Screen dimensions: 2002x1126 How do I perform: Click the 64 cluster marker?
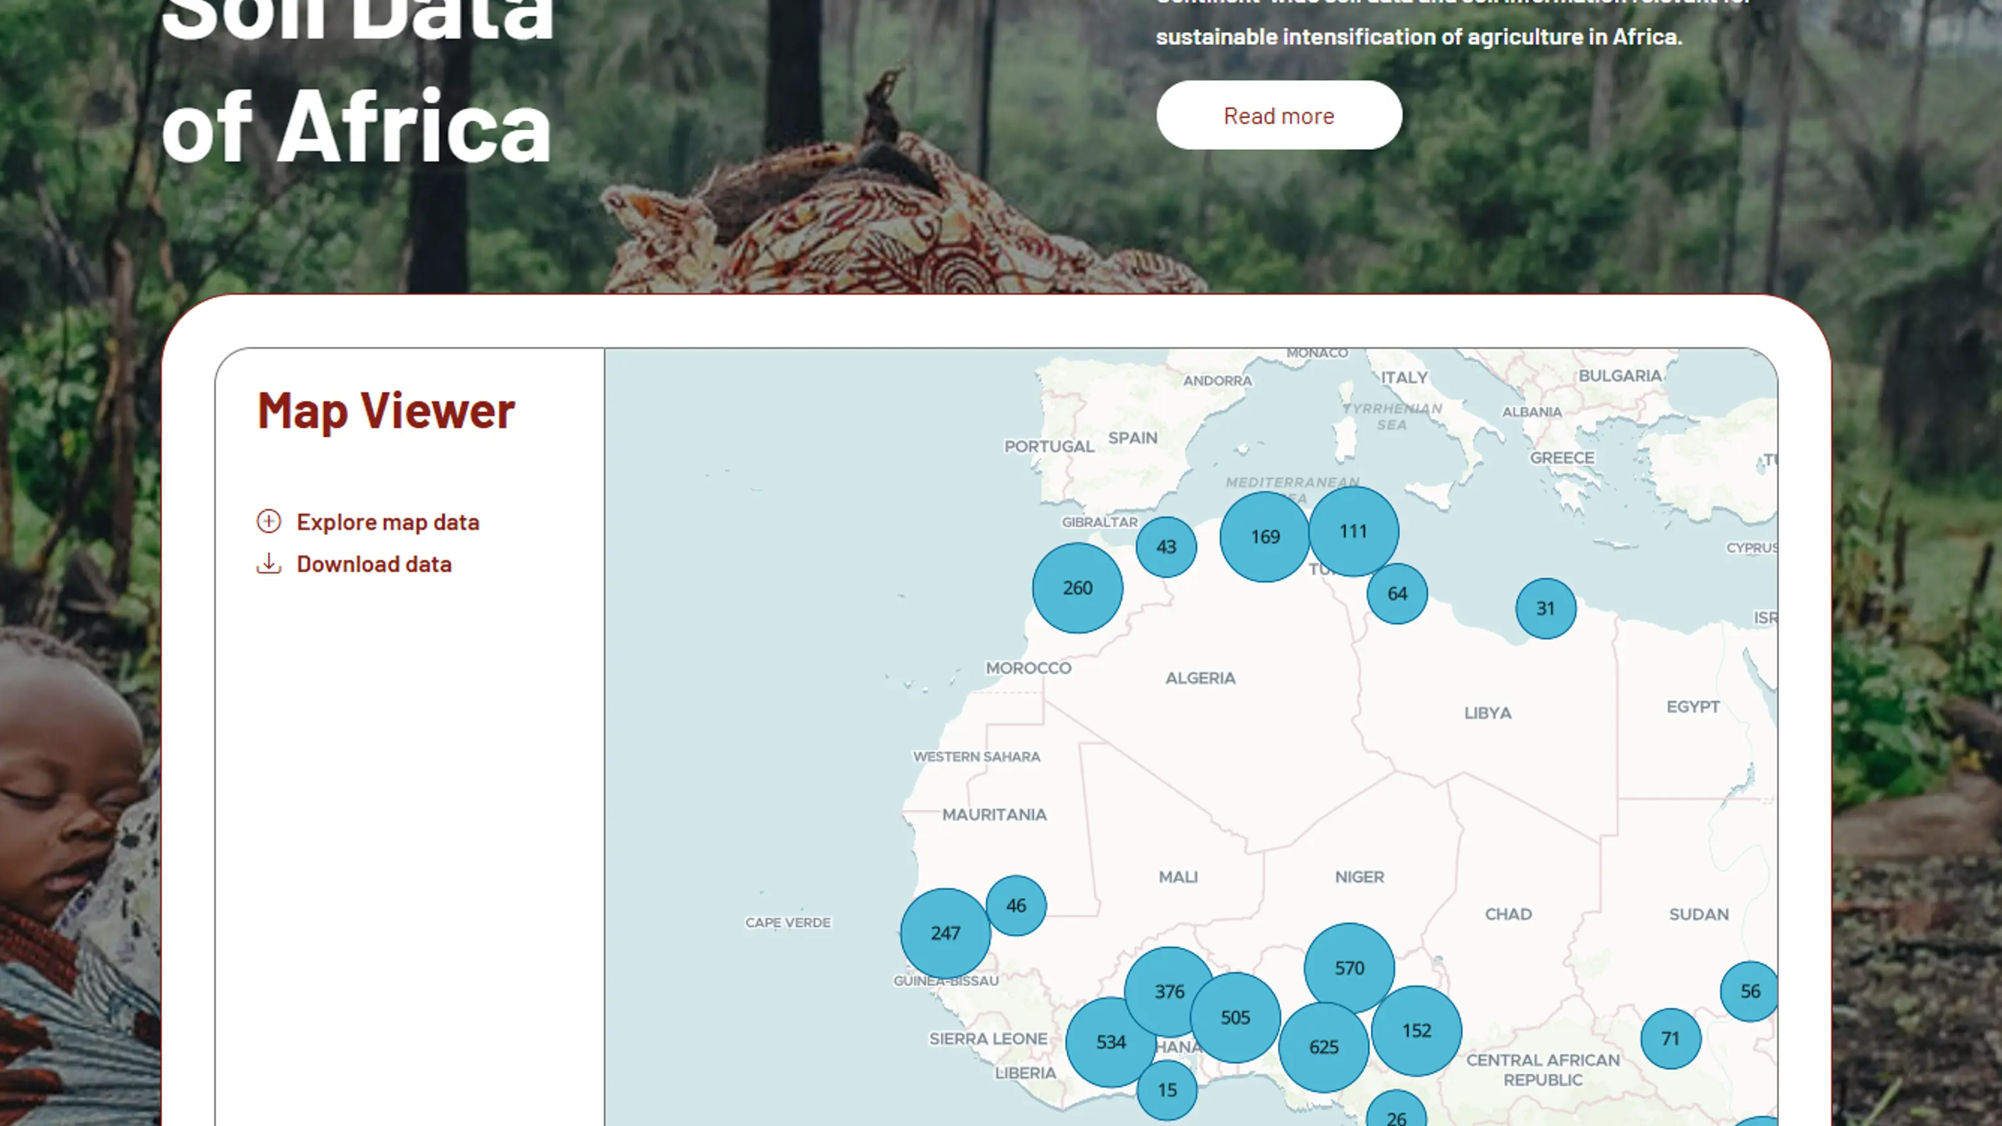click(1397, 594)
